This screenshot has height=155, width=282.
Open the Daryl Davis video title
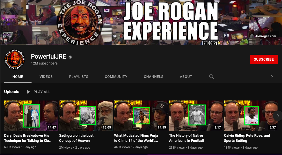(x=28, y=138)
